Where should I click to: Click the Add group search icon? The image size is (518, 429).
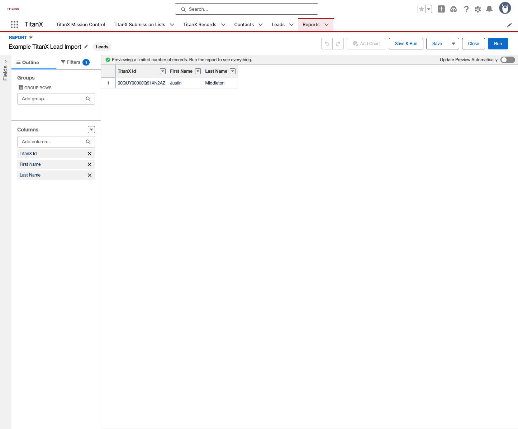(88, 99)
